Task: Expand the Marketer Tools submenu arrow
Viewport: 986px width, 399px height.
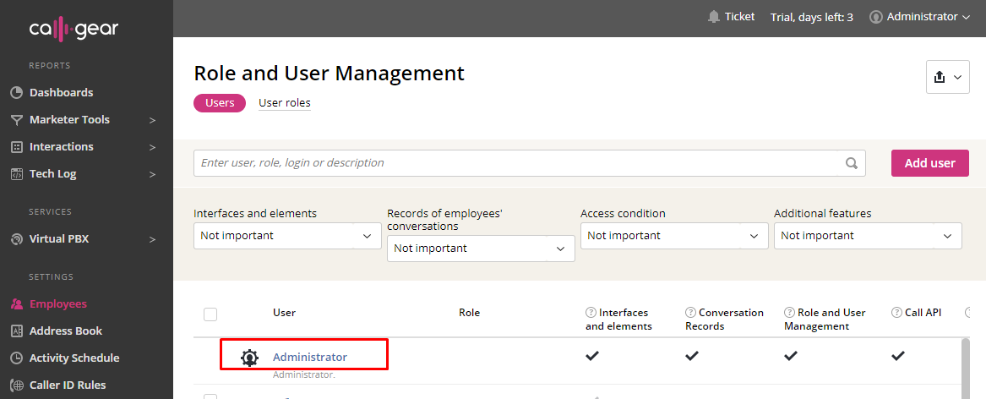Action: [x=152, y=120]
